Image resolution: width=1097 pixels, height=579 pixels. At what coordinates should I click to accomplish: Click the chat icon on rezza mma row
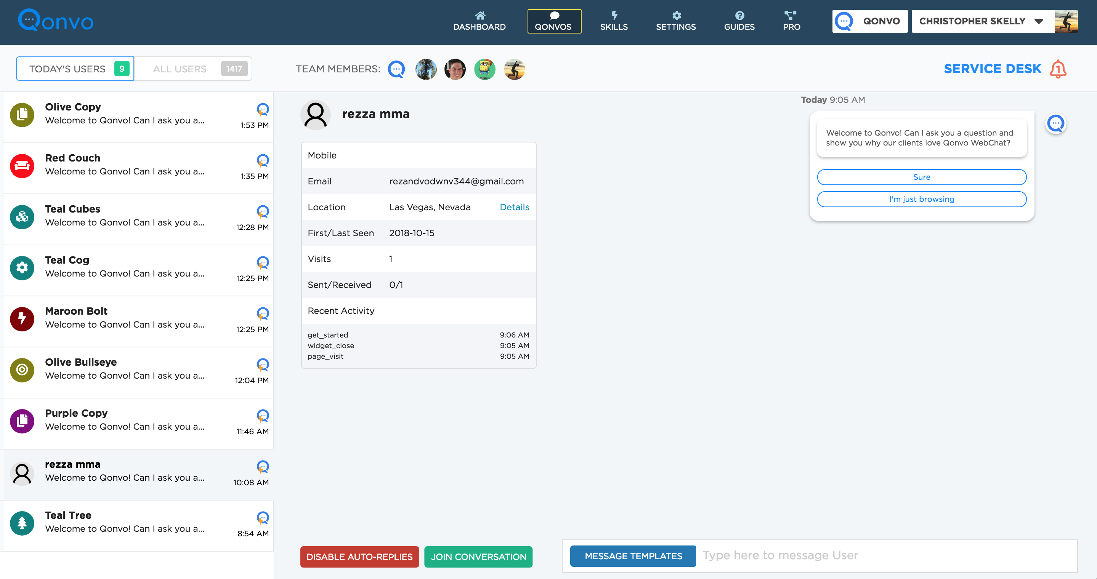[263, 467]
